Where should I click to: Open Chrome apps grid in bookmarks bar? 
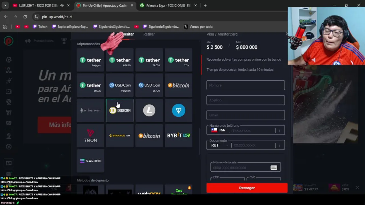pos(5,26)
